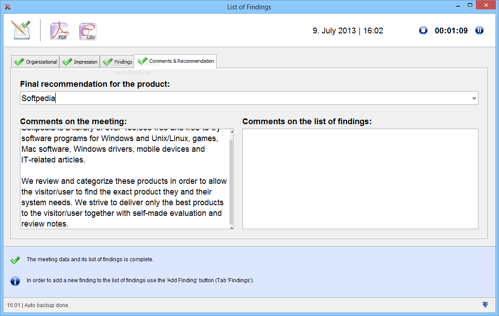The width and height of the screenshot is (499, 316).
Task: Collapse status panel with bottom arrow icon
Action: click(485, 305)
